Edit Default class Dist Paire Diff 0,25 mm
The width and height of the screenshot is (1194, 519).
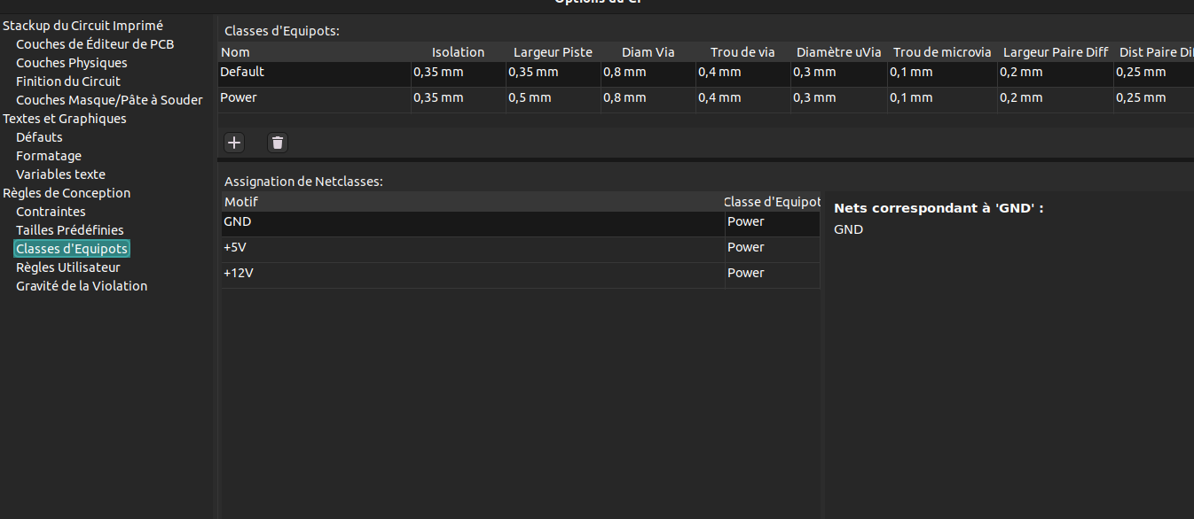1154,74
